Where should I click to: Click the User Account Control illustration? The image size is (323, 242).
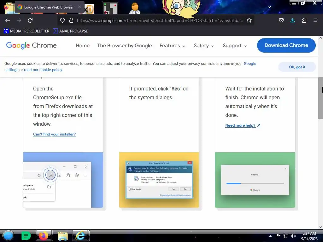pyautogui.click(x=159, y=180)
